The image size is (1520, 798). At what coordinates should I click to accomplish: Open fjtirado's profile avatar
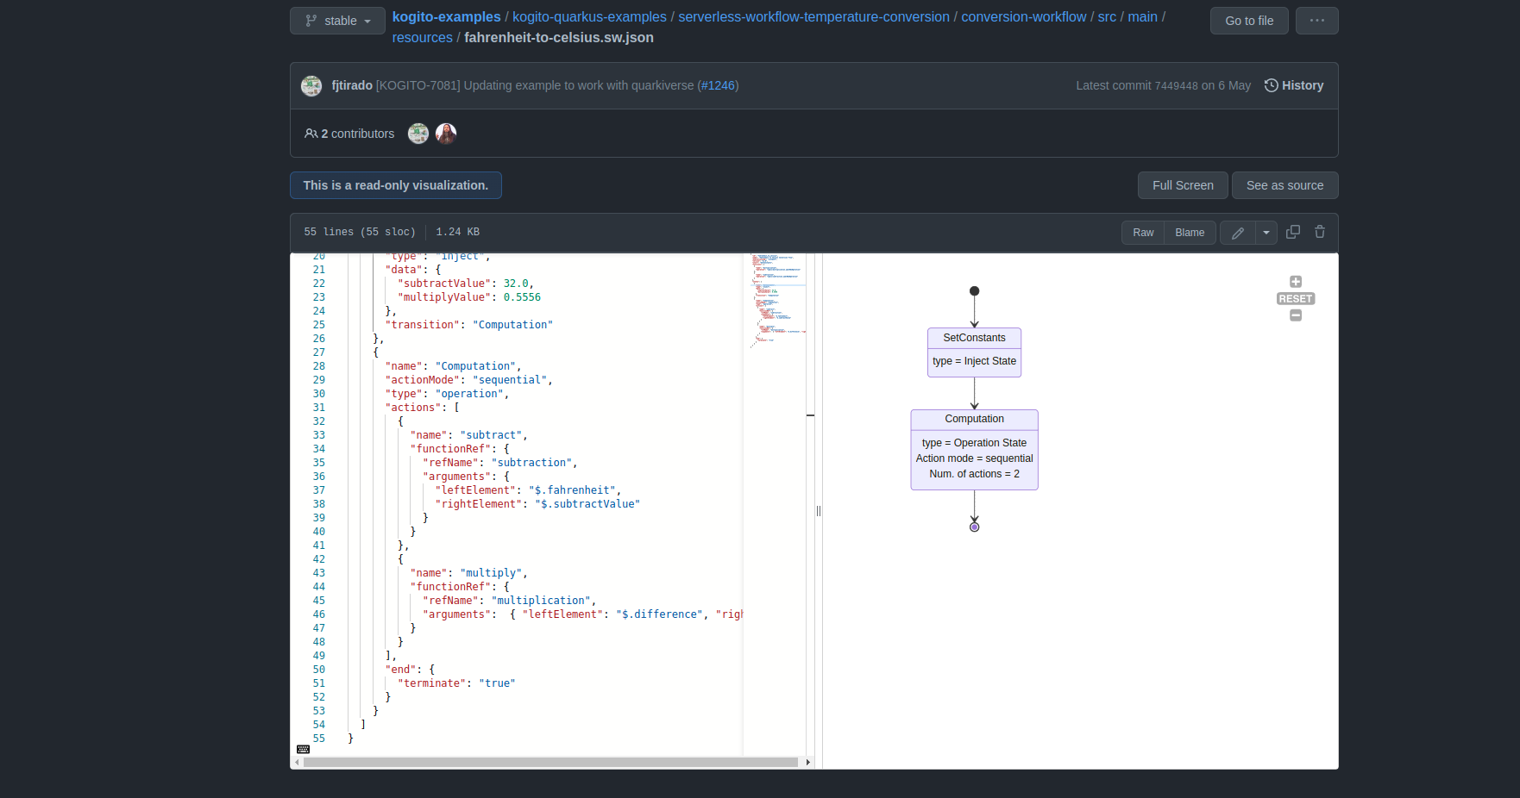[x=311, y=85]
